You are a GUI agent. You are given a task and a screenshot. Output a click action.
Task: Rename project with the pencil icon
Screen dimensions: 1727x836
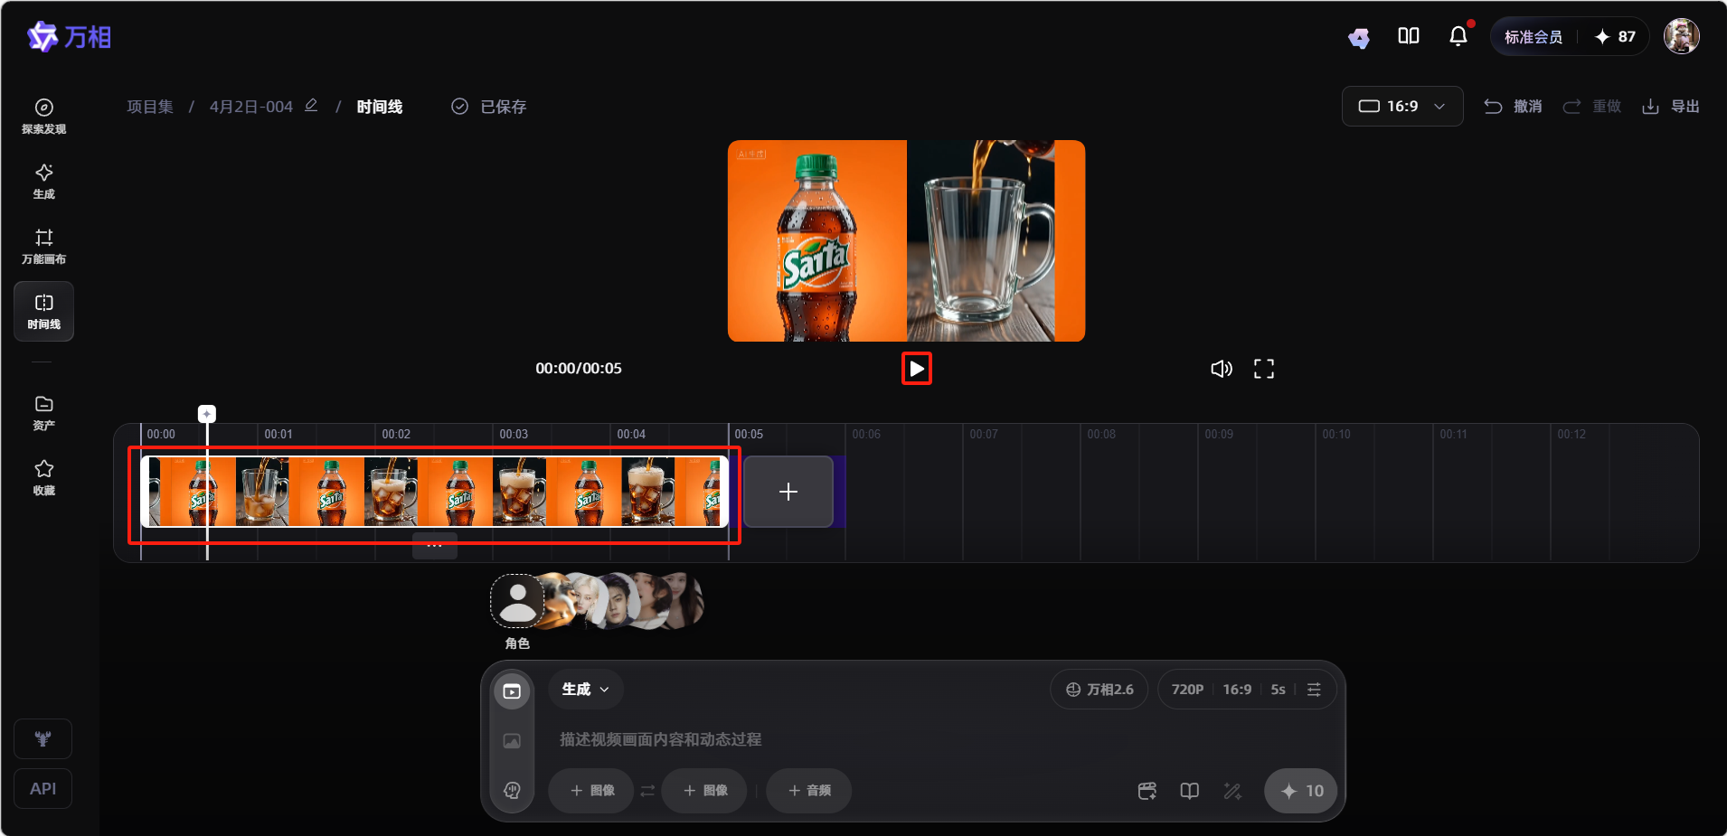click(311, 106)
